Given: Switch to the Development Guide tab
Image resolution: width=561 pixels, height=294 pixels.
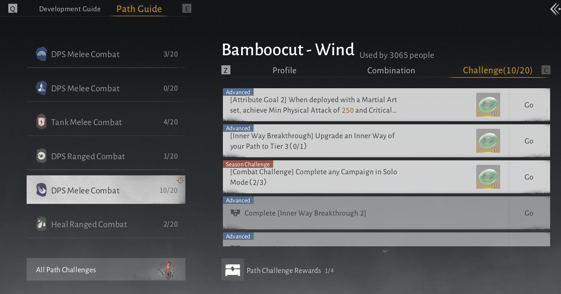Looking at the screenshot, I should click(x=70, y=9).
